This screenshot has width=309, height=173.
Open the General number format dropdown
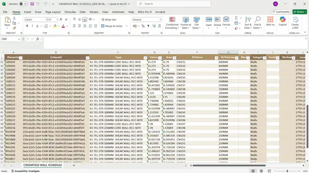[x=160, y=20]
